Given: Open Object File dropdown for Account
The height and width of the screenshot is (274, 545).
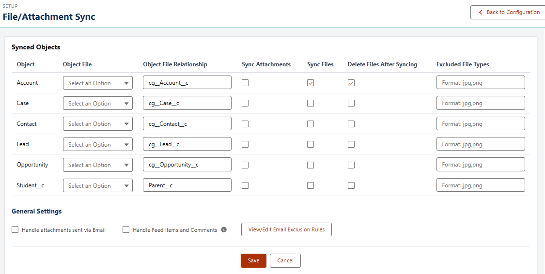Looking at the screenshot, I should pyautogui.click(x=98, y=83).
